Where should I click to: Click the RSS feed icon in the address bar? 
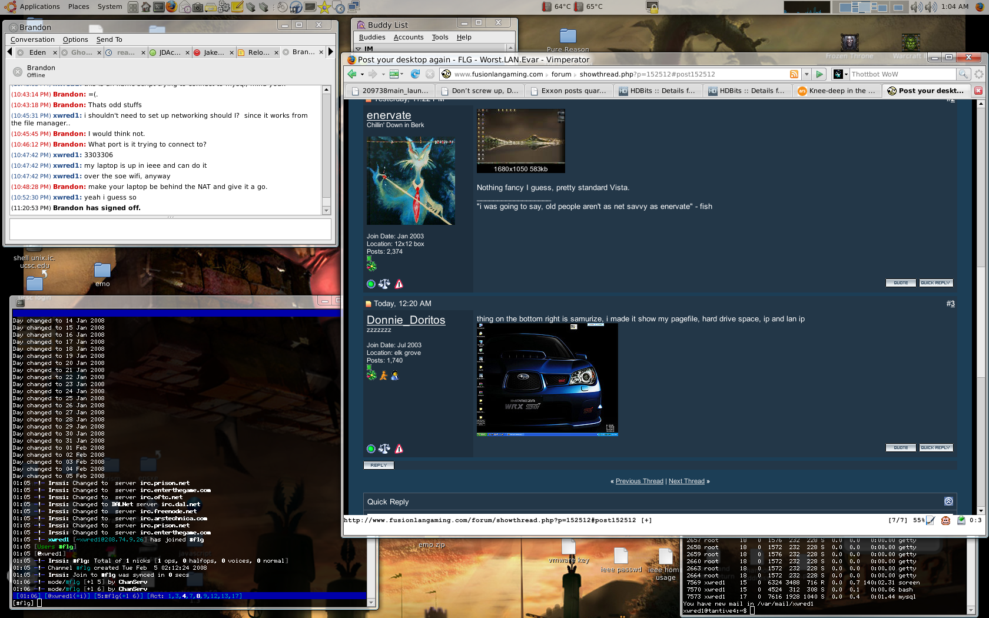pos(794,74)
